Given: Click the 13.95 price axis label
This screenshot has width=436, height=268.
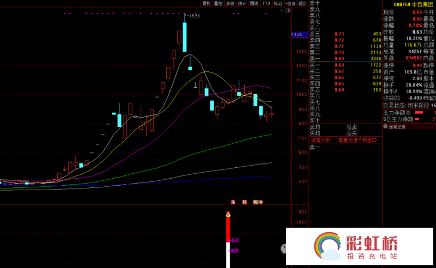Looking at the screenshot, I should (297, 35).
